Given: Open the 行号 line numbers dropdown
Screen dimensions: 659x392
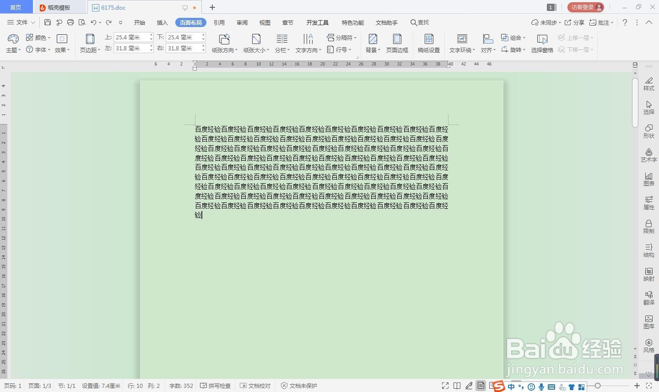Looking at the screenshot, I should [339, 49].
